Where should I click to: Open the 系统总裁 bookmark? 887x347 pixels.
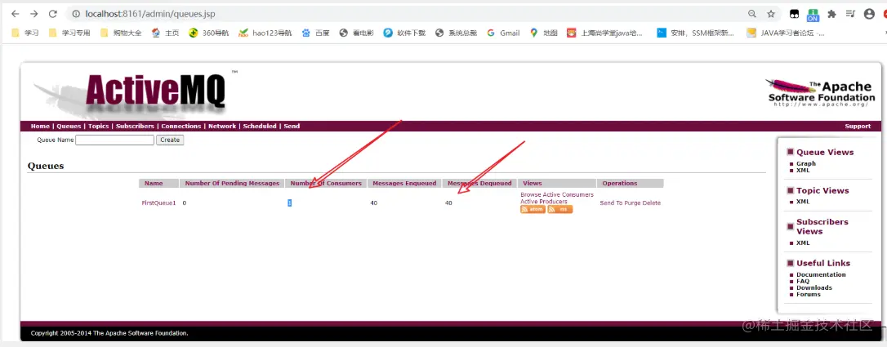tap(456, 33)
